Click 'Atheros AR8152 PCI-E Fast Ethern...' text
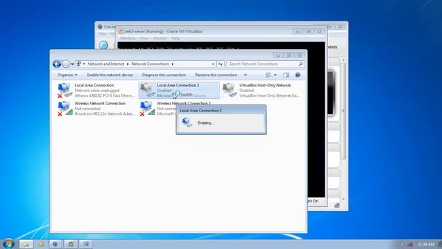Image resolution: width=442 pixels, height=249 pixels. pos(104,95)
